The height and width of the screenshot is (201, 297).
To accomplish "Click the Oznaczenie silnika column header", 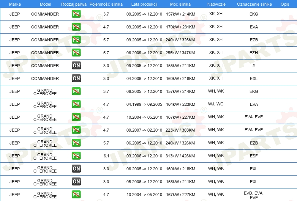I will [254, 4].
